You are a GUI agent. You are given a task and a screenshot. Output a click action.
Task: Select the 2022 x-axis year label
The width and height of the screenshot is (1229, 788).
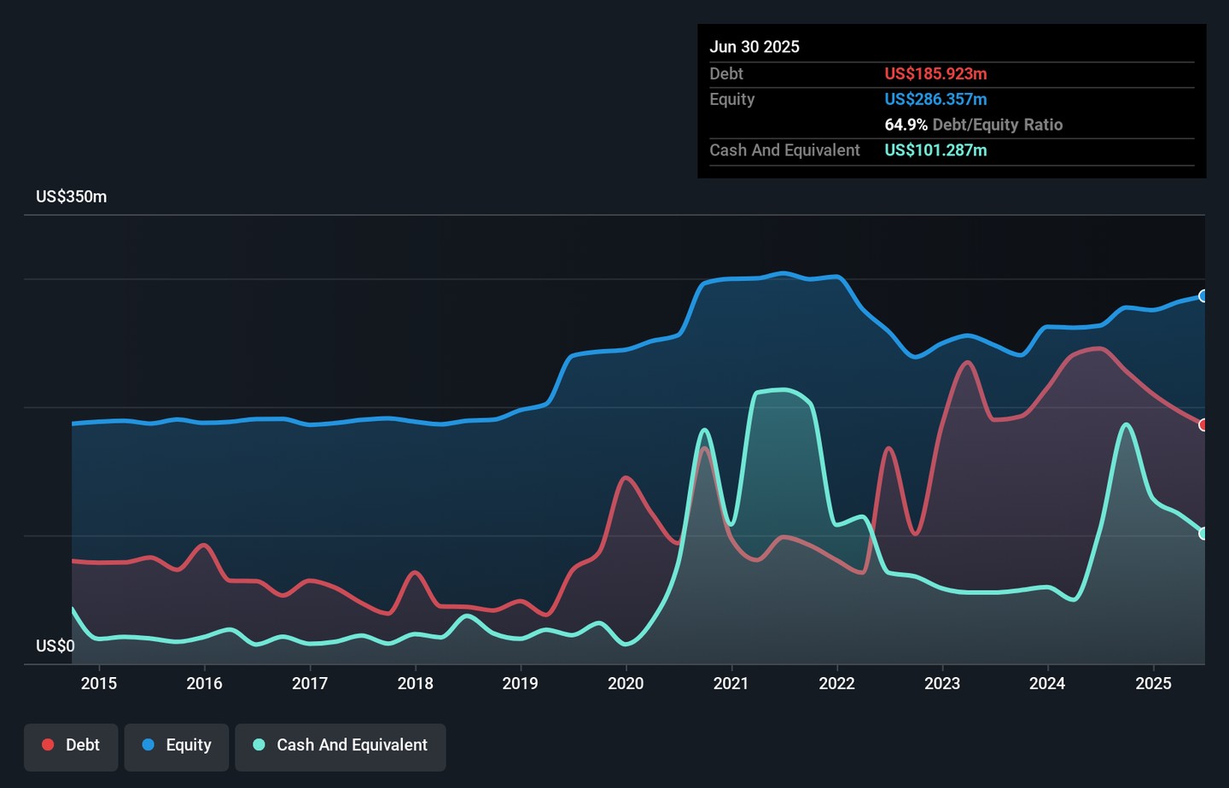pyautogui.click(x=836, y=683)
